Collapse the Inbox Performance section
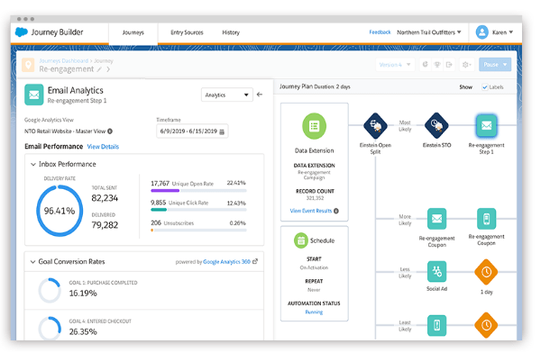Viewport: 559px width, 362px height. tap(33, 164)
